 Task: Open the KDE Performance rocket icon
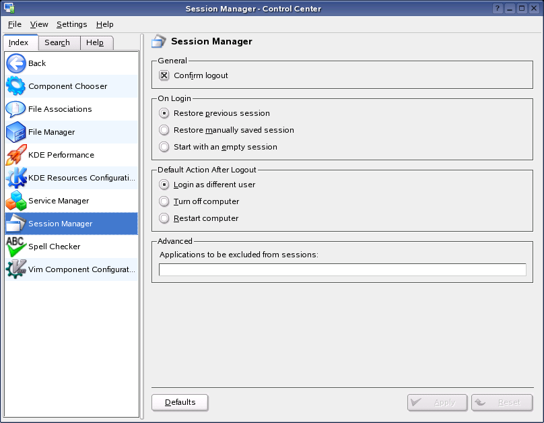[x=16, y=155]
